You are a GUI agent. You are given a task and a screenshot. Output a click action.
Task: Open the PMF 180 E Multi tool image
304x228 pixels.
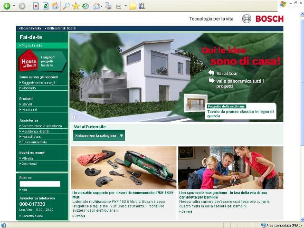(124, 168)
